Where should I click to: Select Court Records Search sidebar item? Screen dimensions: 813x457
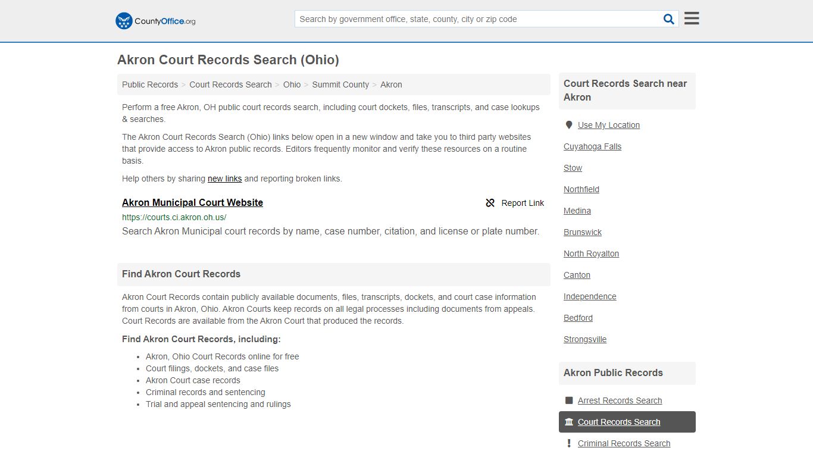click(627, 422)
